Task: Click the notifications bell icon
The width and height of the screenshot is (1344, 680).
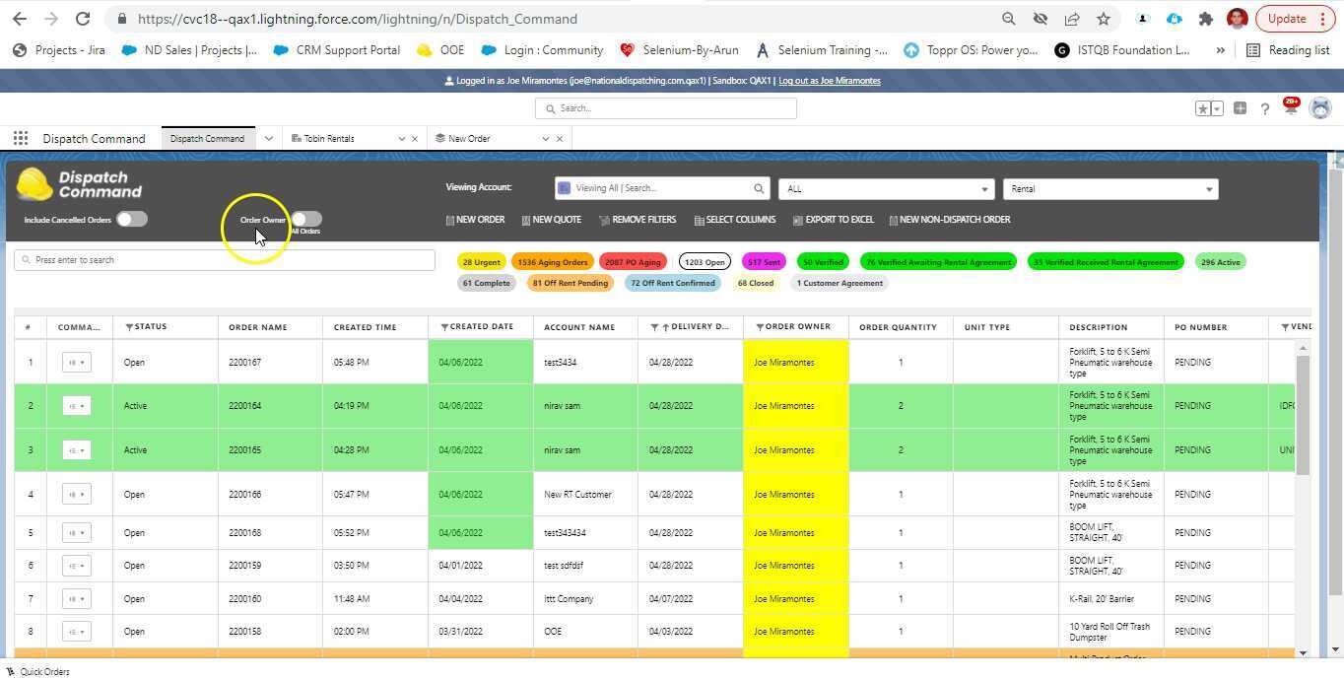Action: click(x=1290, y=108)
